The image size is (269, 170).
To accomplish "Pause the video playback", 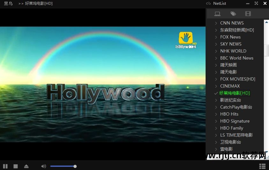I will click(x=5, y=166).
